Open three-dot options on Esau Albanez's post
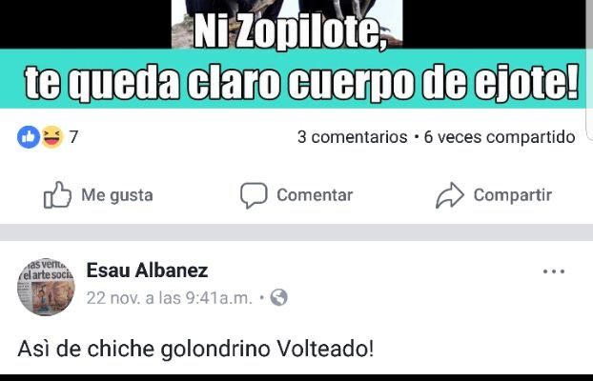This screenshot has height=381, width=593. pos(554,271)
